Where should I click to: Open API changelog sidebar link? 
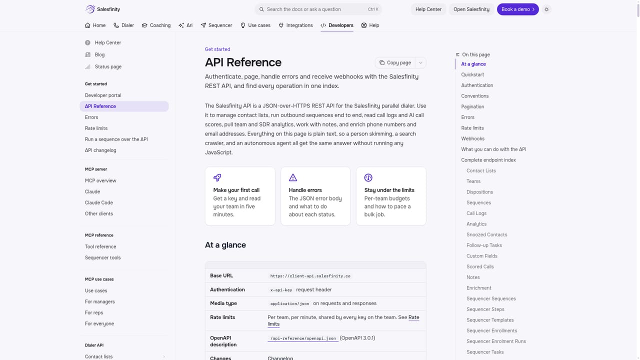[x=100, y=150]
